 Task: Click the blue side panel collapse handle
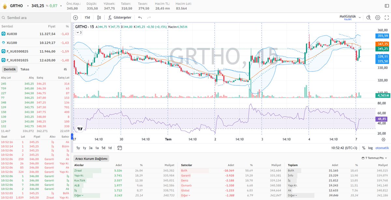pos(72,136)
